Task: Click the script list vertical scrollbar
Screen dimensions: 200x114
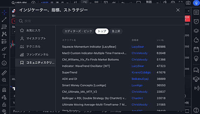Action: [184, 57]
